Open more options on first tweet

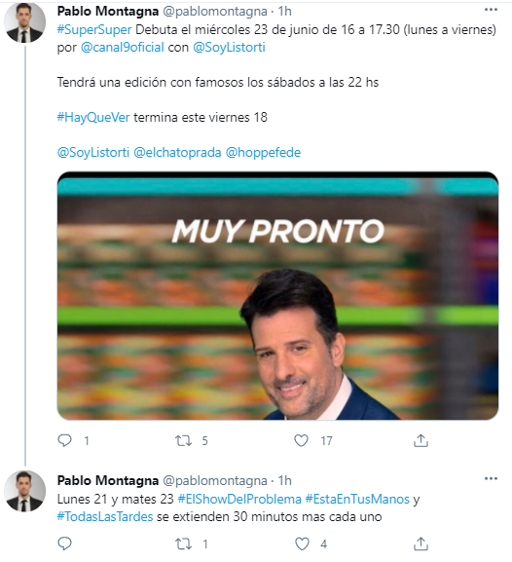[491, 10]
